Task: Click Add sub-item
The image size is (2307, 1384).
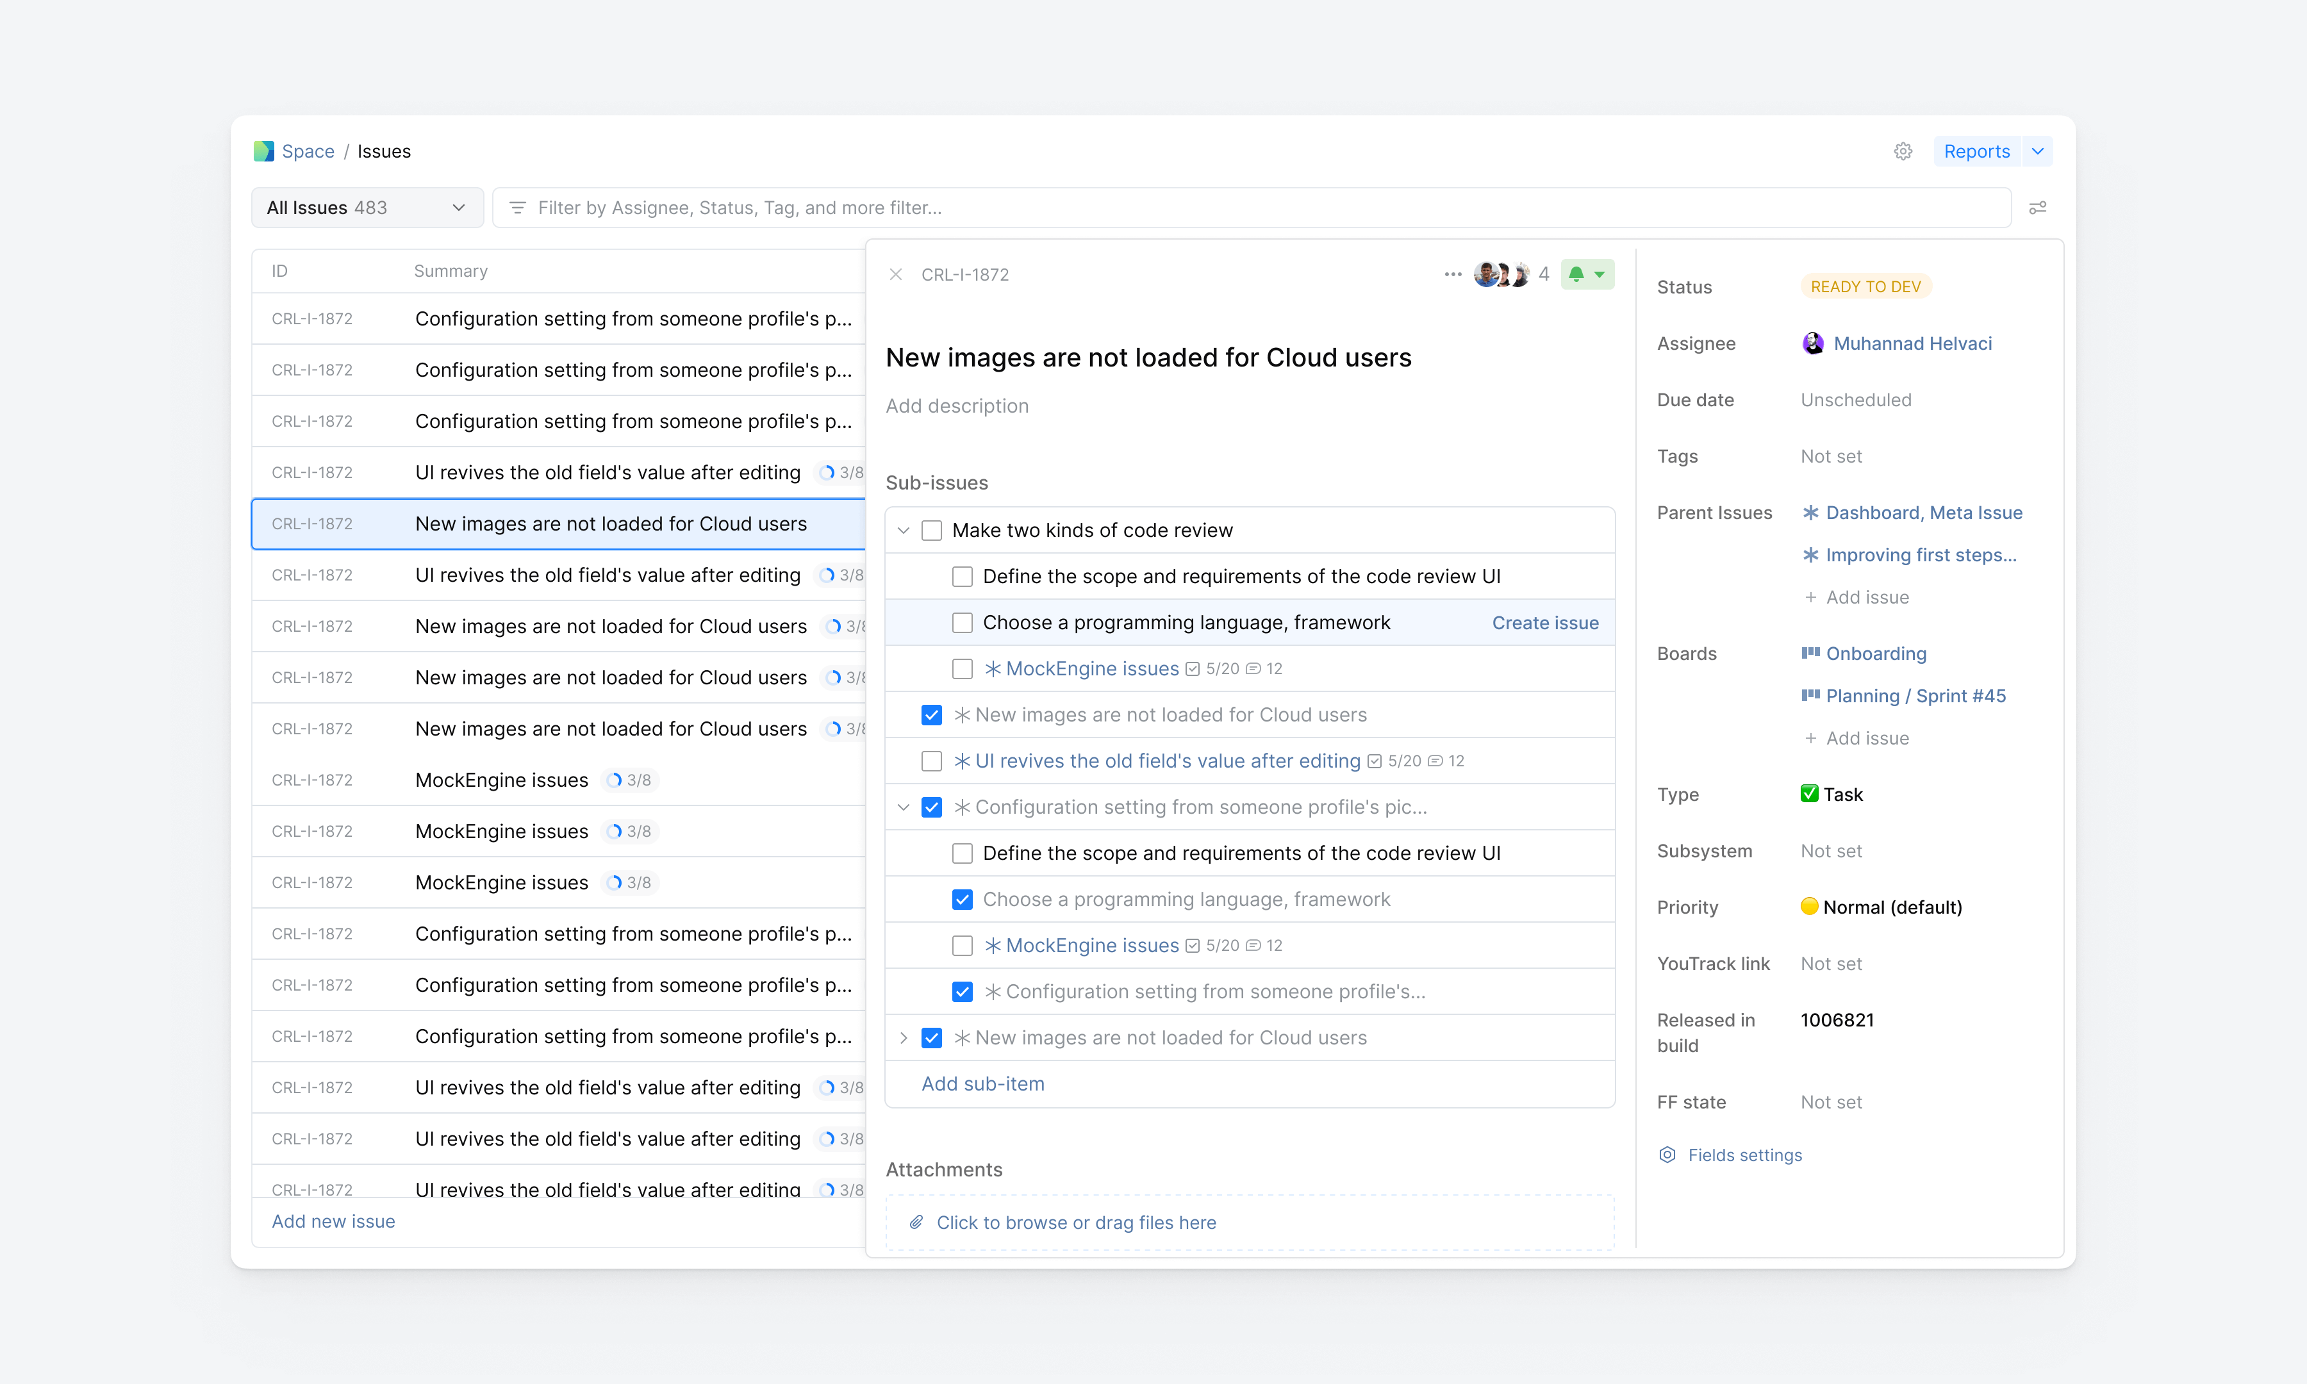Action: 983,1083
